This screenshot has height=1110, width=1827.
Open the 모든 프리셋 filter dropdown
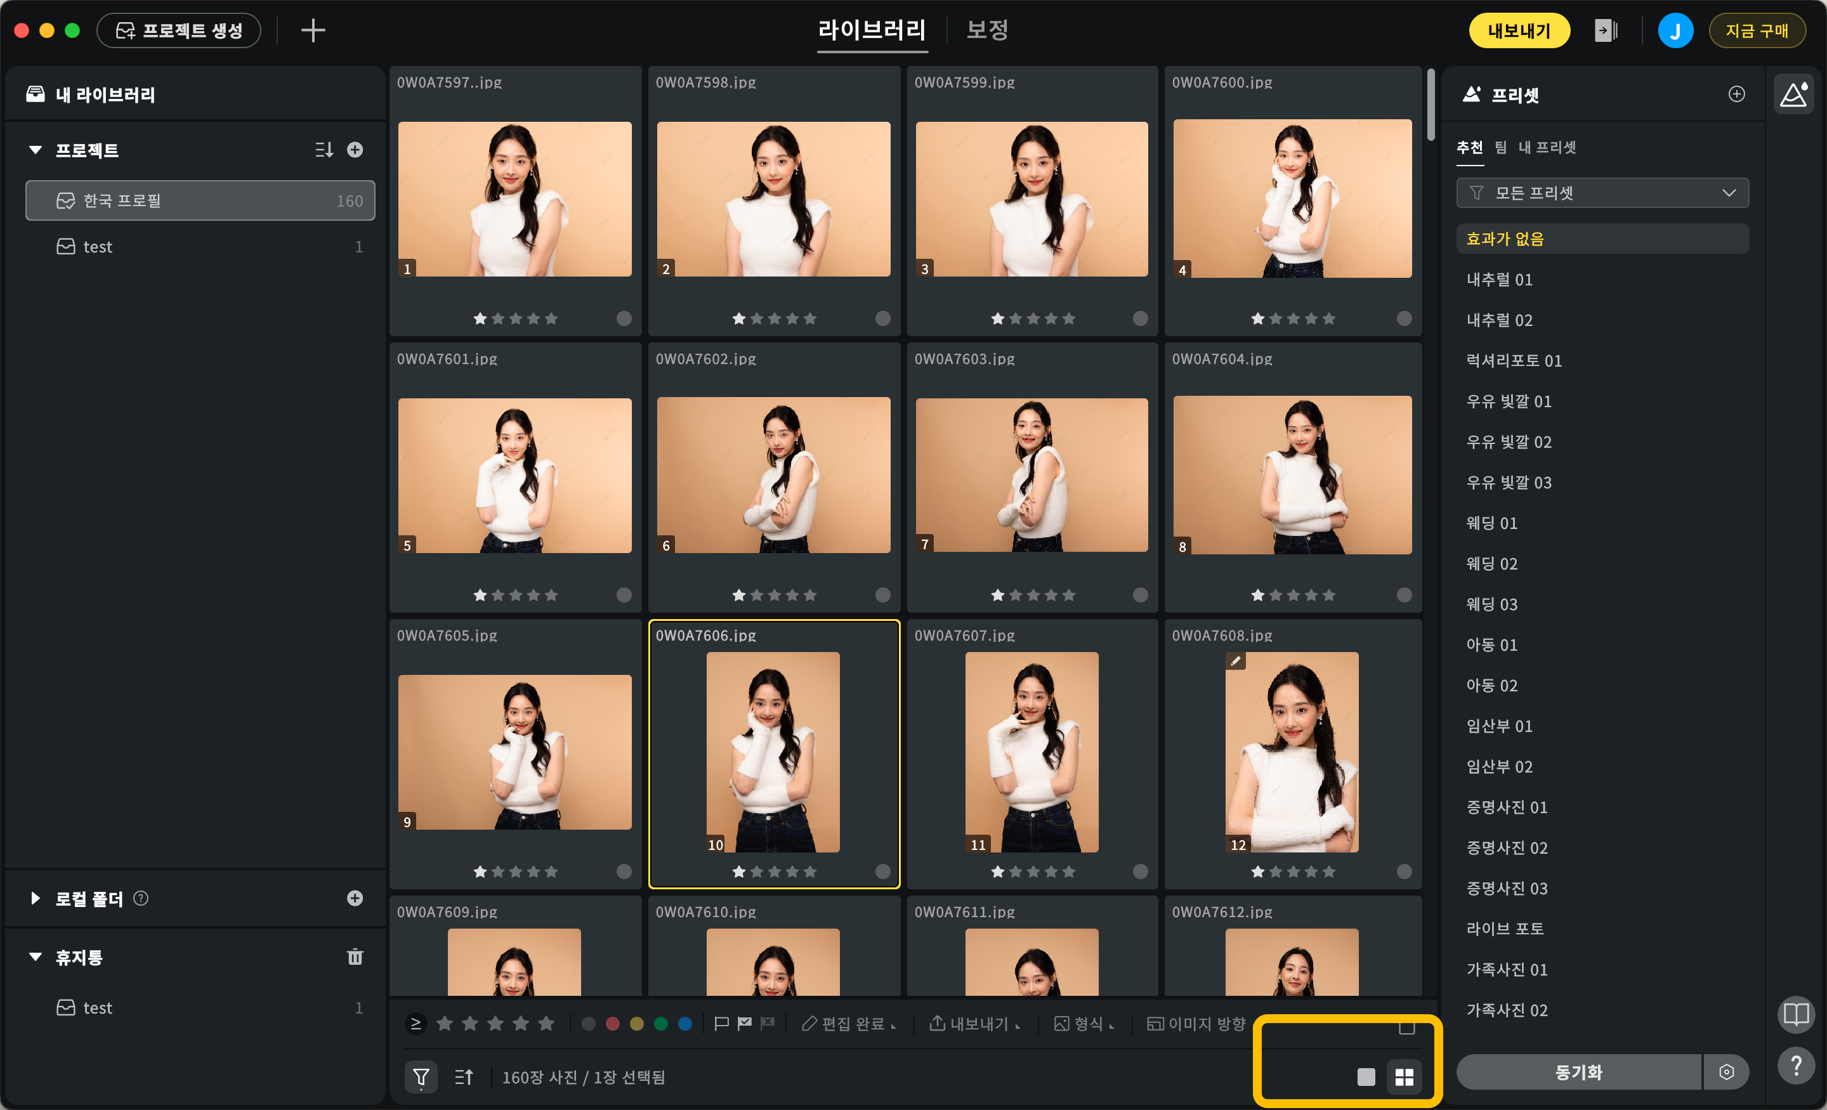(x=1602, y=193)
